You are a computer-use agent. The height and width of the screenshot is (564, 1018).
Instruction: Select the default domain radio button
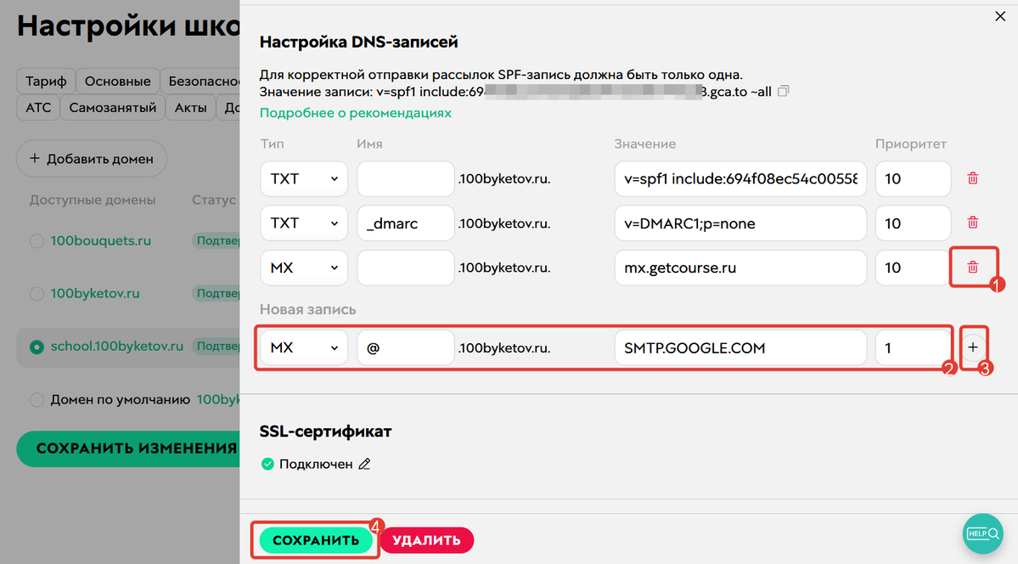coord(37,400)
